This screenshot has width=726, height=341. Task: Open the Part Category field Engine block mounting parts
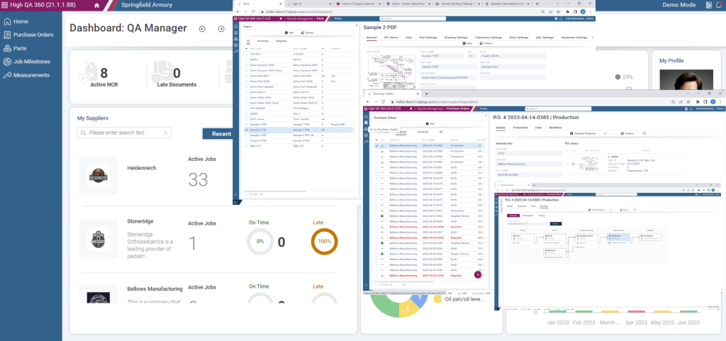[x=449, y=79]
